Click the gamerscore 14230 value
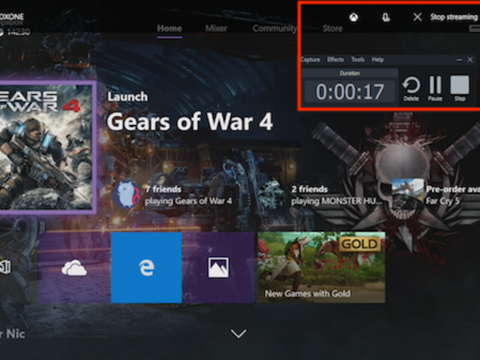Image resolution: width=480 pixels, height=360 pixels. tap(18, 32)
